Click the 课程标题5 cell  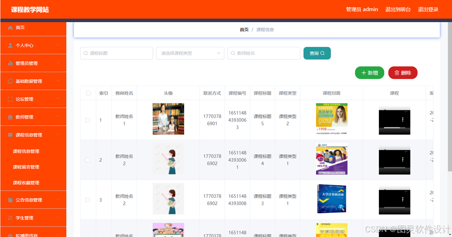[x=263, y=120]
